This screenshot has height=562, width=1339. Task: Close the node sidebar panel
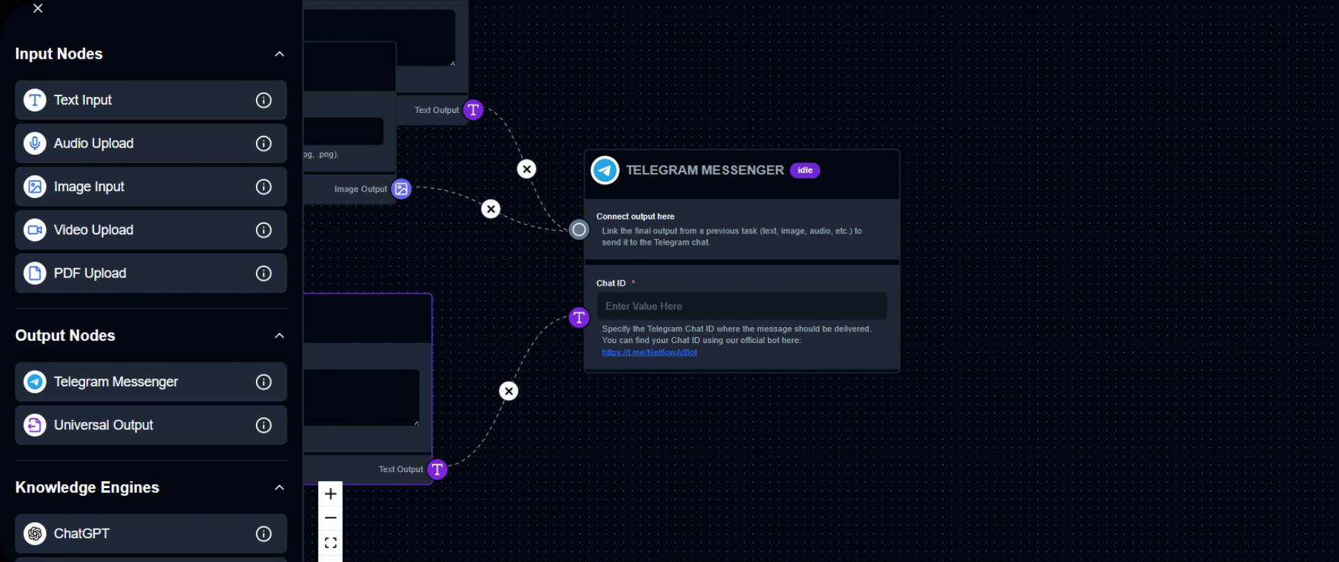pyautogui.click(x=38, y=8)
